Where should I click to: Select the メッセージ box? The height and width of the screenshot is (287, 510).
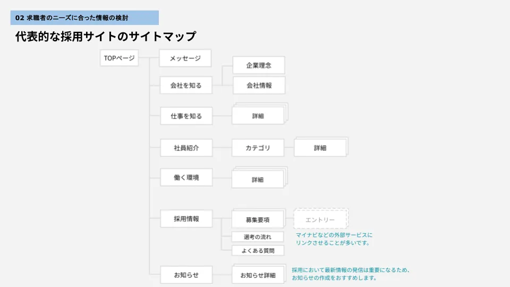tap(185, 58)
